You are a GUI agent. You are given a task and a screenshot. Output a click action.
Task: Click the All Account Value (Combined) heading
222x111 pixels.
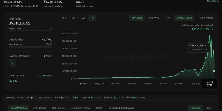coord(198,25)
